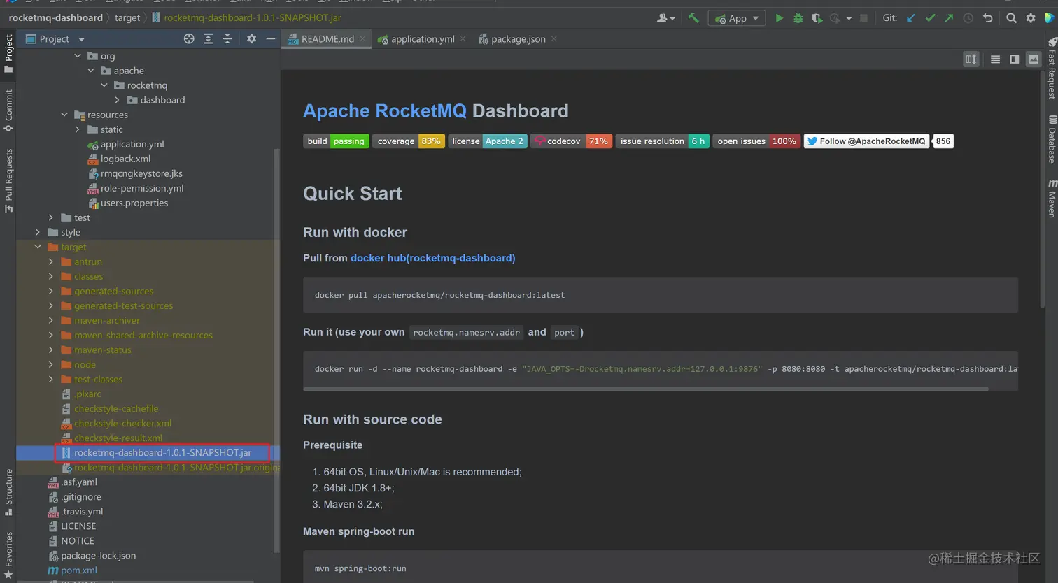Expand the dashboard package chevron
The image size is (1058, 583).
(x=118, y=100)
